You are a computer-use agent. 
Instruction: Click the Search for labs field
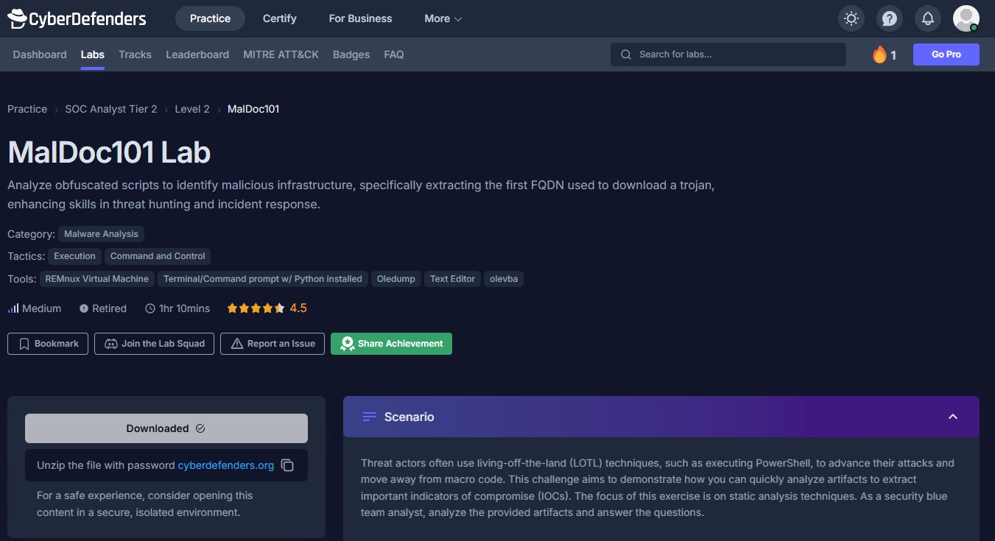(728, 54)
